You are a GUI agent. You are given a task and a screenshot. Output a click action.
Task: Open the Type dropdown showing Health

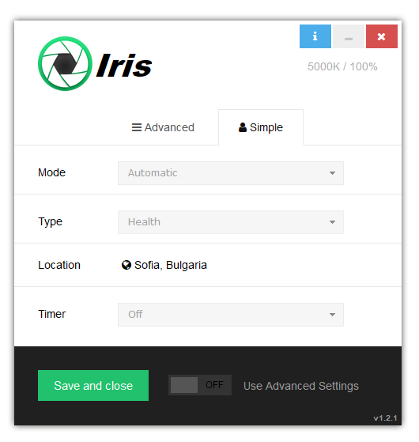click(x=231, y=222)
